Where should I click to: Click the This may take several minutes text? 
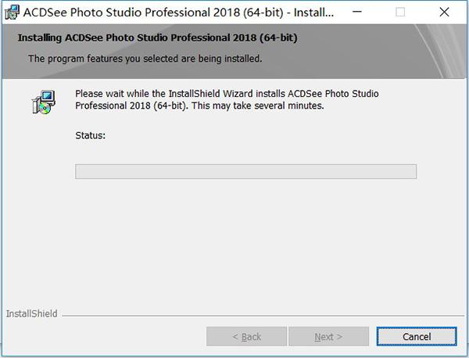pos(258,106)
